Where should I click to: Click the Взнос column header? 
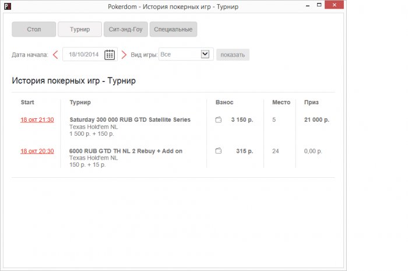(x=224, y=102)
